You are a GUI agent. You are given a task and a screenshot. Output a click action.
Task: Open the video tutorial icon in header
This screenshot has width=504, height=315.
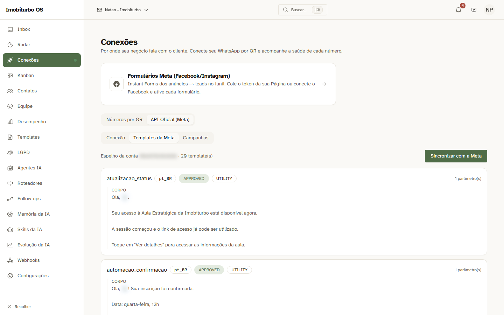pyautogui.click(x=474, y=10)
